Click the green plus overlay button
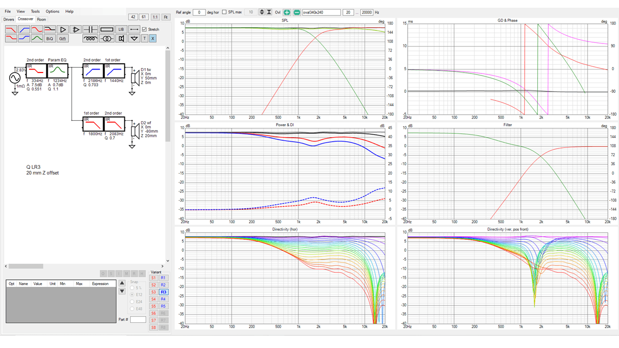This screenshot has width=619, height=348. click(287, 12)
